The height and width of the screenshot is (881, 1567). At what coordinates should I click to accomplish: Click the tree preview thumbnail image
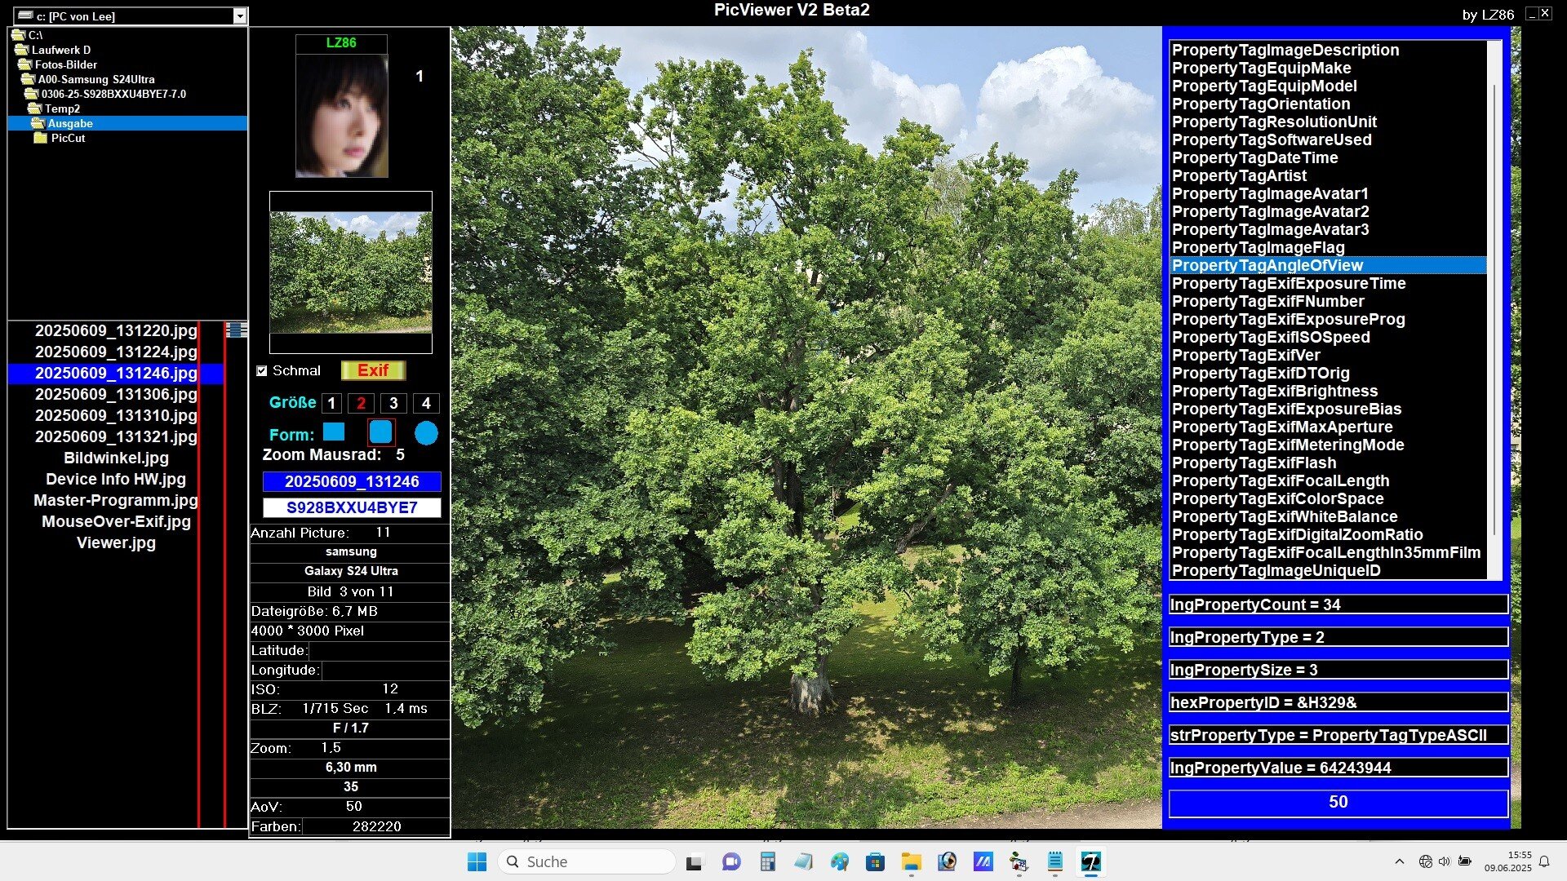[x=351, y=272]
